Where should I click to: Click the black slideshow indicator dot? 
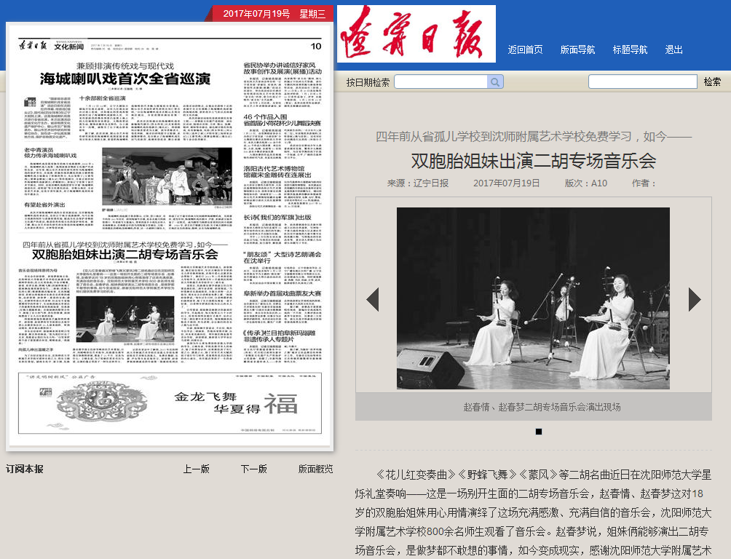[x=539, y=432]
